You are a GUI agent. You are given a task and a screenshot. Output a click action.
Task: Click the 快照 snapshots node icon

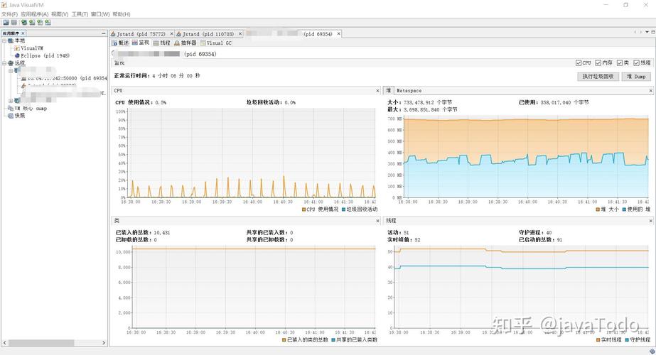[11, 116]
